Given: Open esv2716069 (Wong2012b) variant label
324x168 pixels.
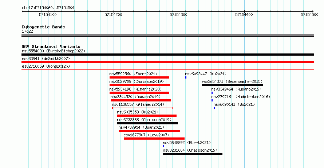Looking at the screenshot, I should point(46,66).
